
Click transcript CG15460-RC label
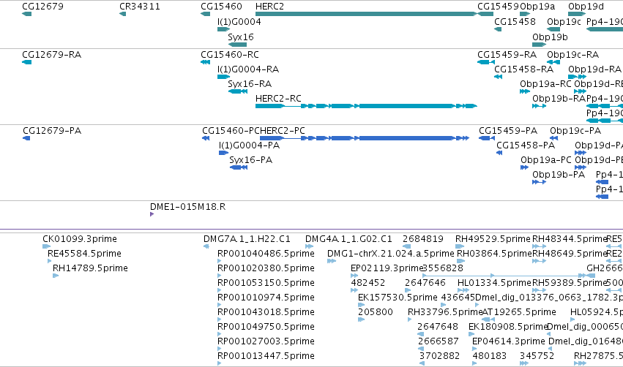coord(230,54)
